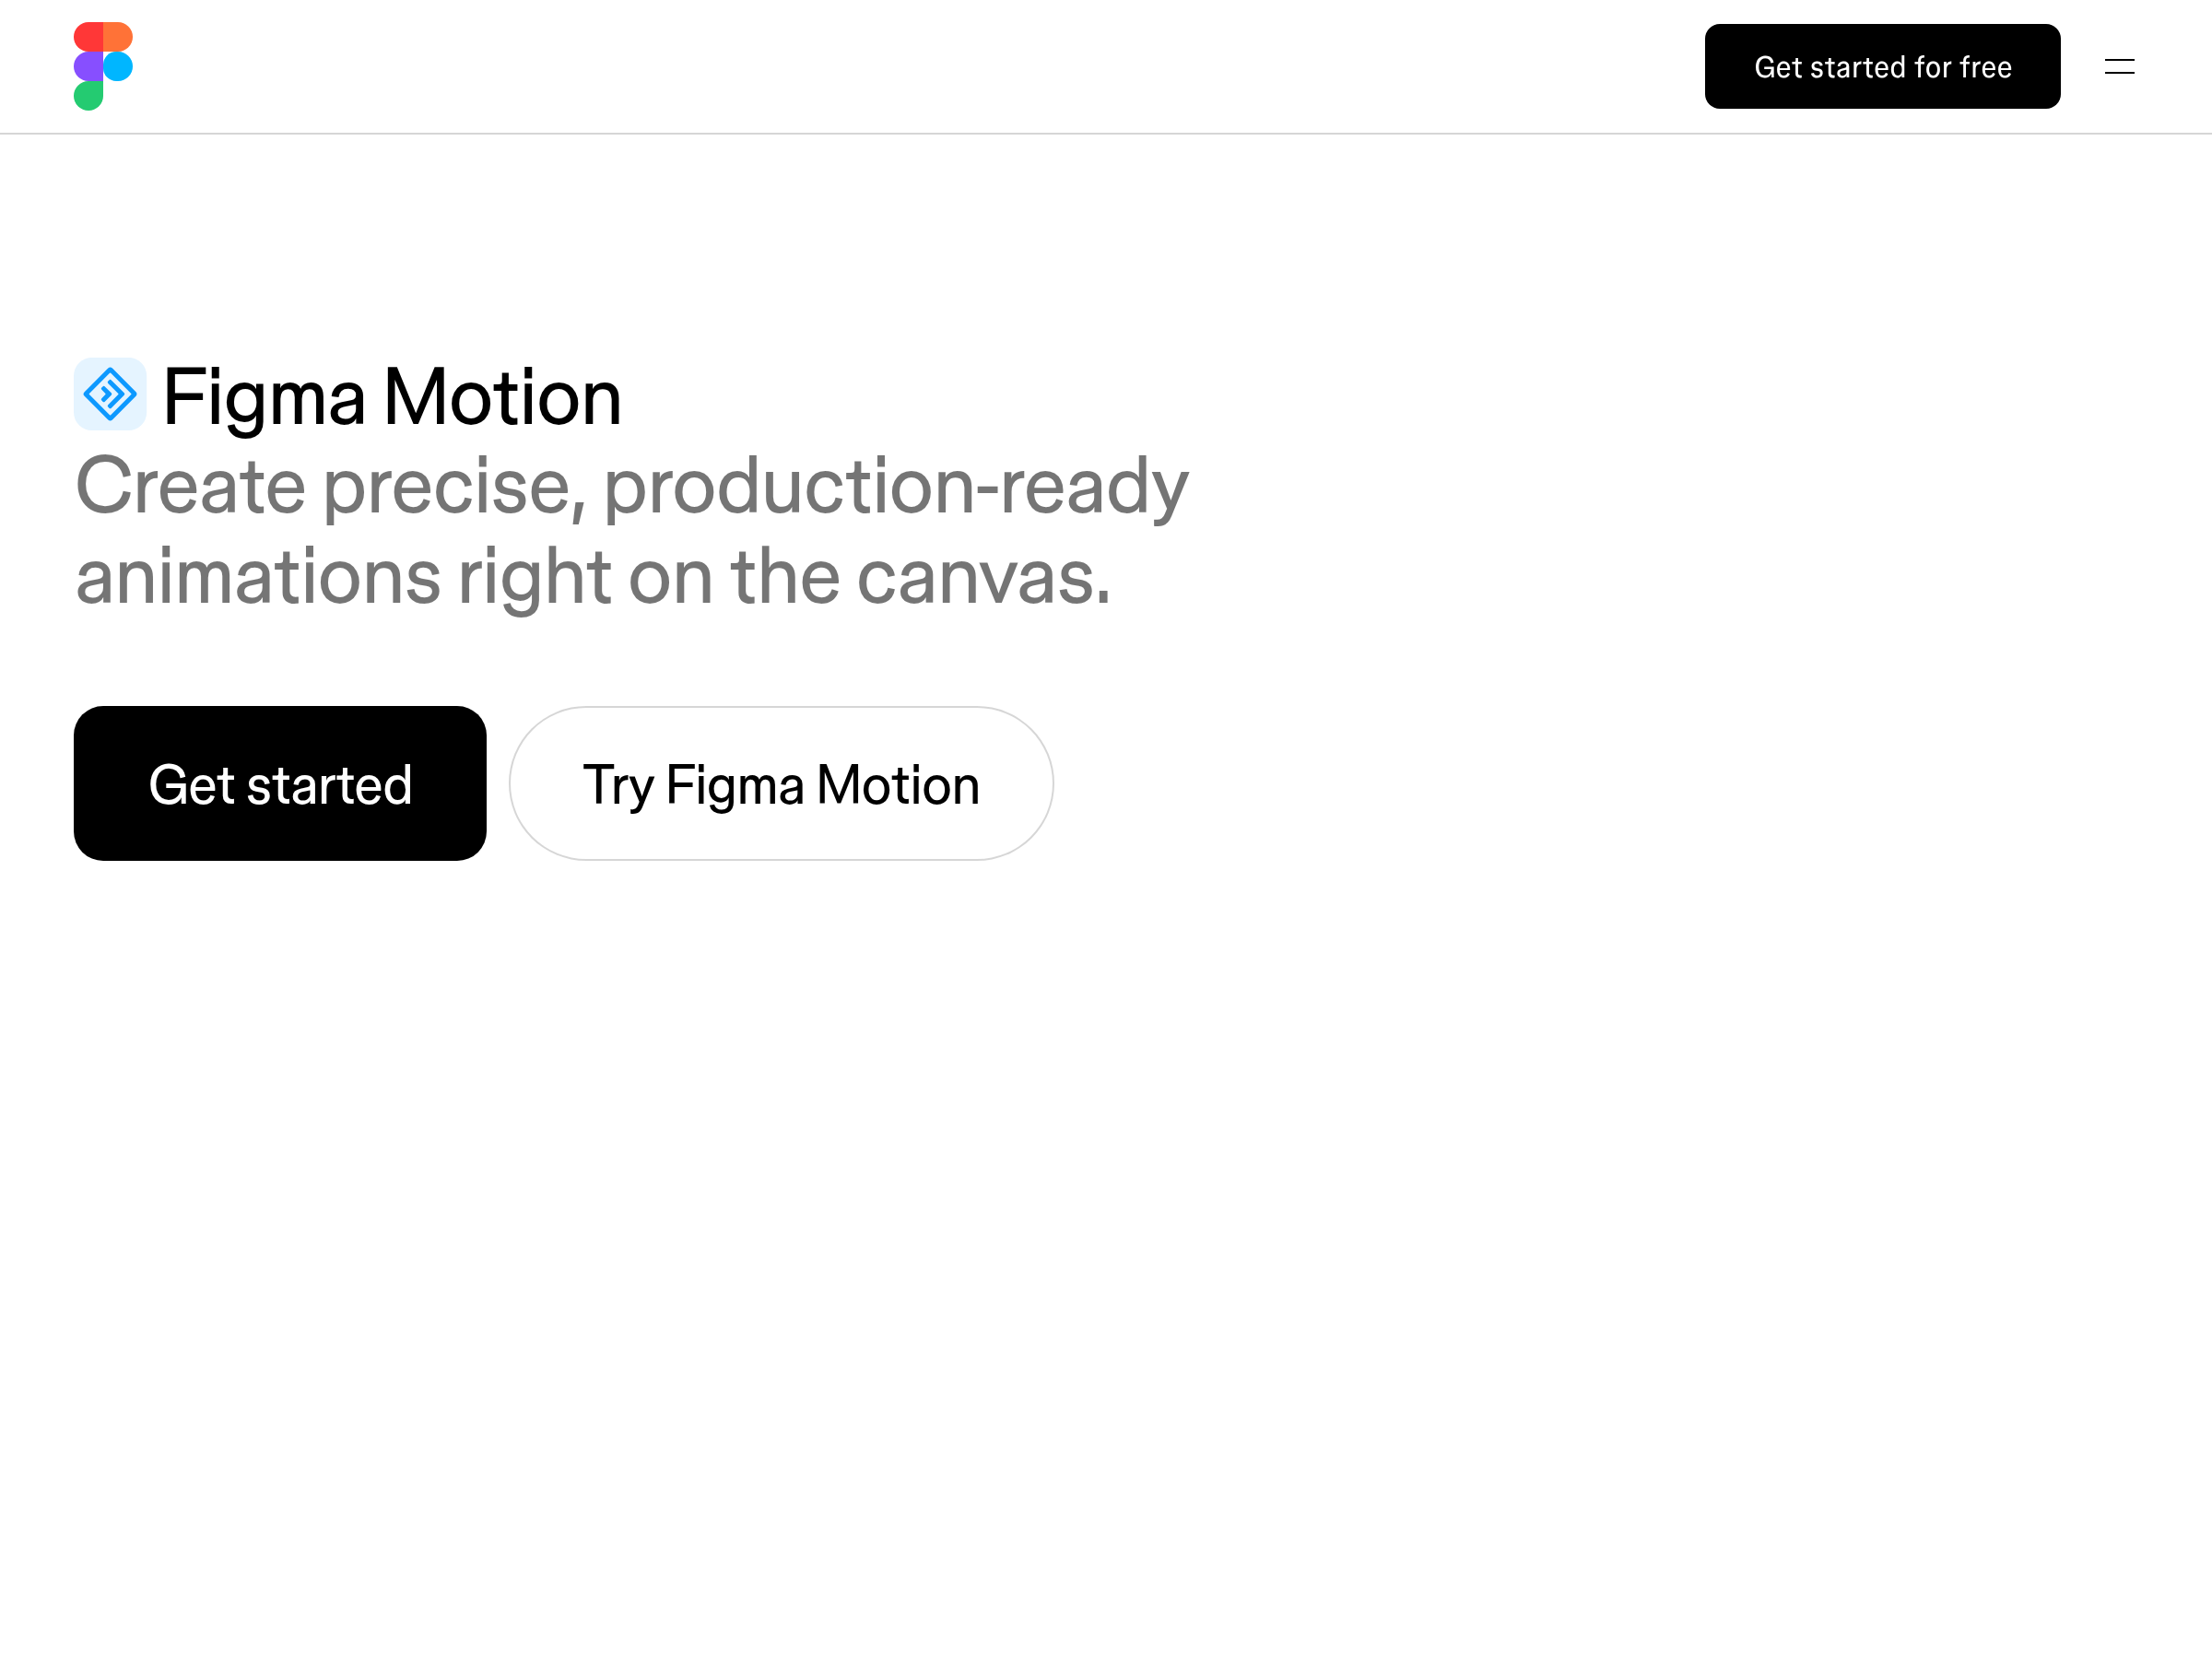Click the word Figma in the heading
The width and height of the screenshot is (2212, 1659).
click(x=264, y=399)
